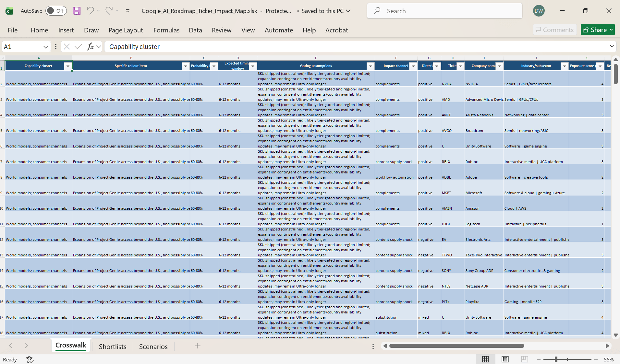Open the Gating assumptions filter dropdown
Screen dimensions: 620x364
pos(371,66)
